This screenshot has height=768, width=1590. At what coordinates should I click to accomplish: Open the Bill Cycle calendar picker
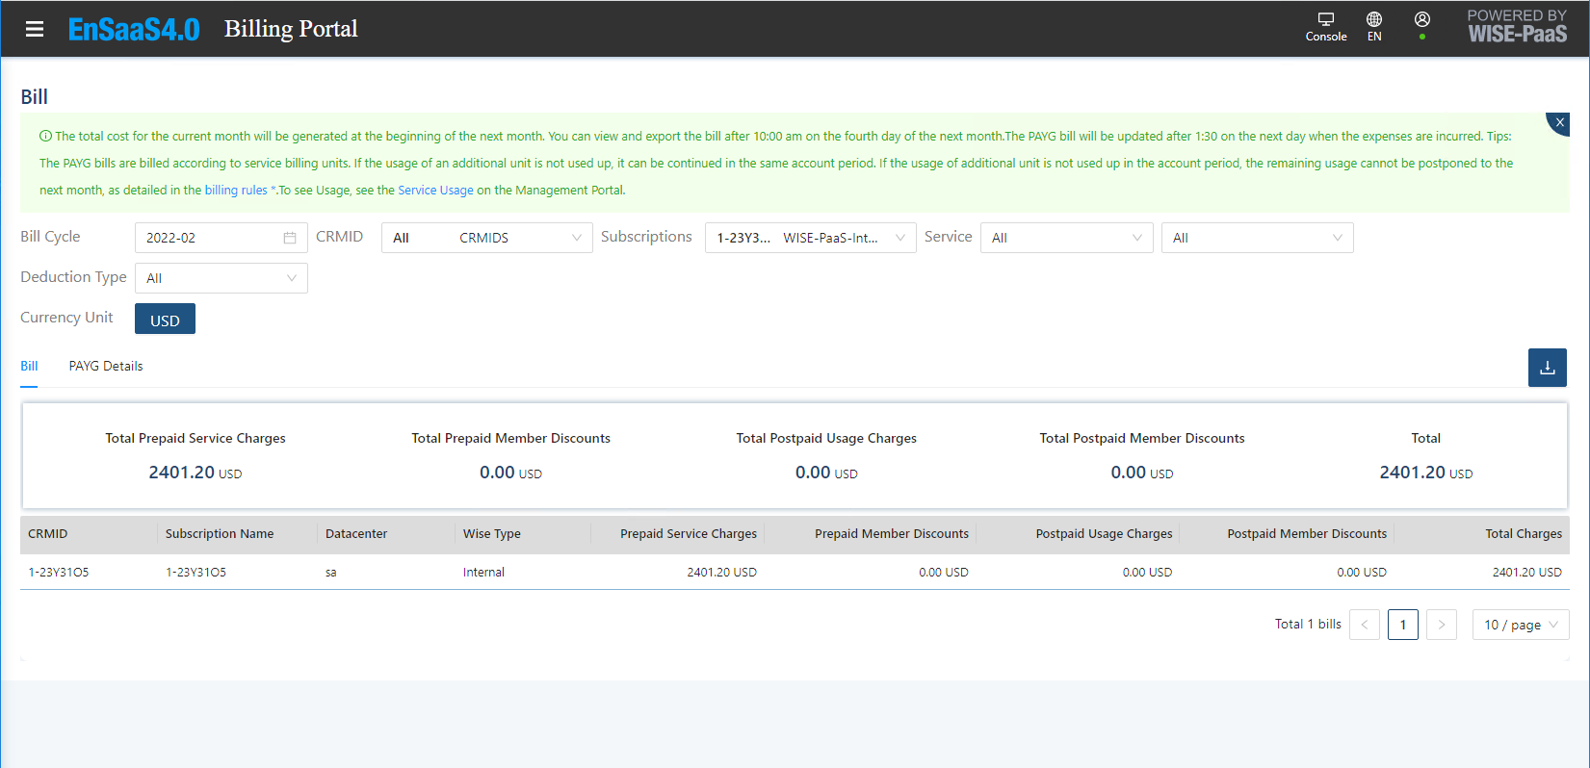[290, 238]
